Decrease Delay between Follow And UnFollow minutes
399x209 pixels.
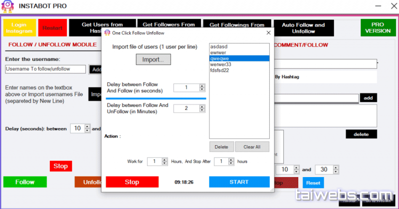click(202, 110)
